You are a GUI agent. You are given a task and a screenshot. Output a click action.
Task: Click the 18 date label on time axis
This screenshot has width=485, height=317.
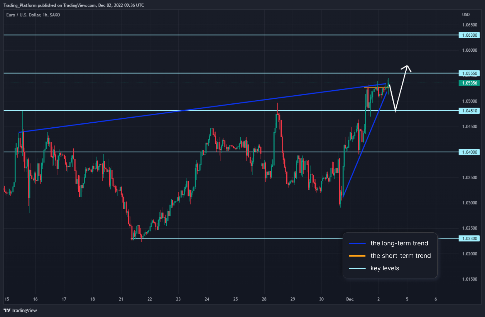(x=92, y=299)
